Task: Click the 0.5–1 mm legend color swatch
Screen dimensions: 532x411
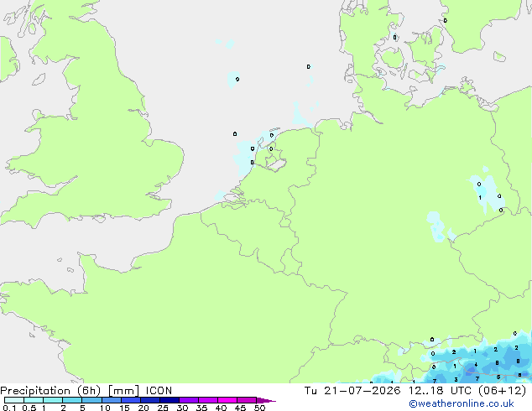Action: pos(34,400)
